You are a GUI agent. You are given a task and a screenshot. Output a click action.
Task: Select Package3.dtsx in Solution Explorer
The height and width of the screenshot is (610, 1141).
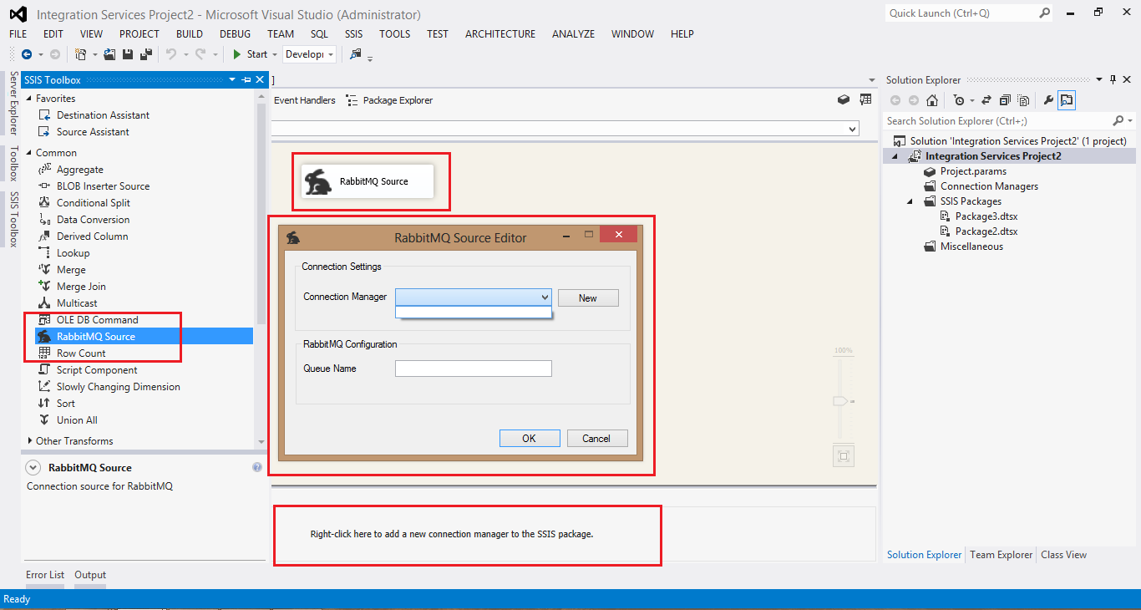click(x=986, y=216)
